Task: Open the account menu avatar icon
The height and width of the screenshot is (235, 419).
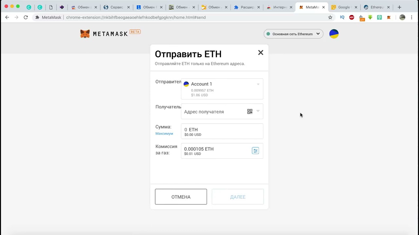Action: pyautogui.click(x=334, y=34)
